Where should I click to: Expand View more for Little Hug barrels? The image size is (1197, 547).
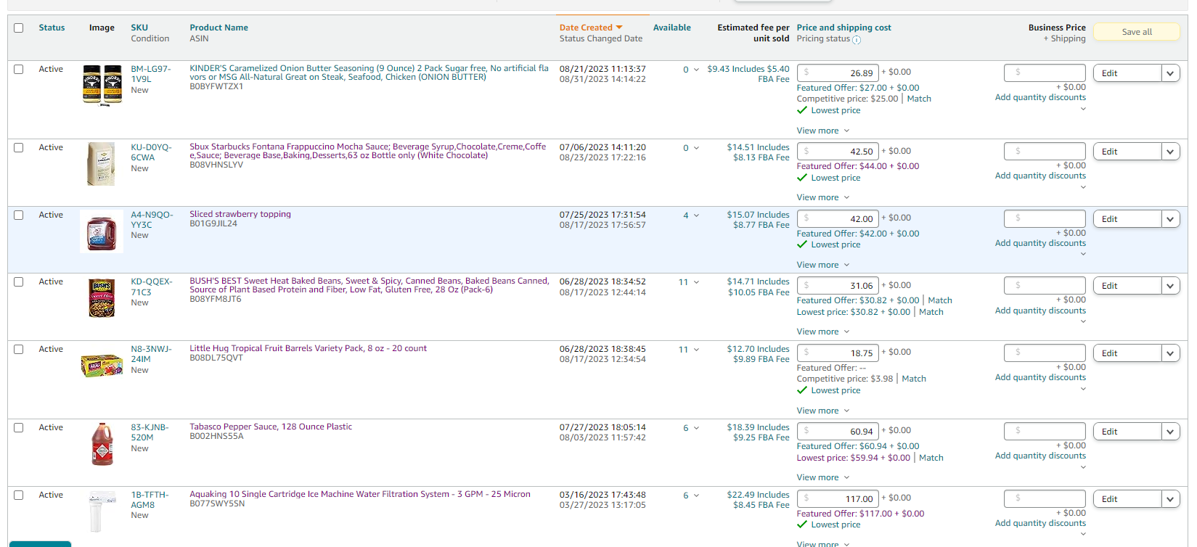point(823,411)
